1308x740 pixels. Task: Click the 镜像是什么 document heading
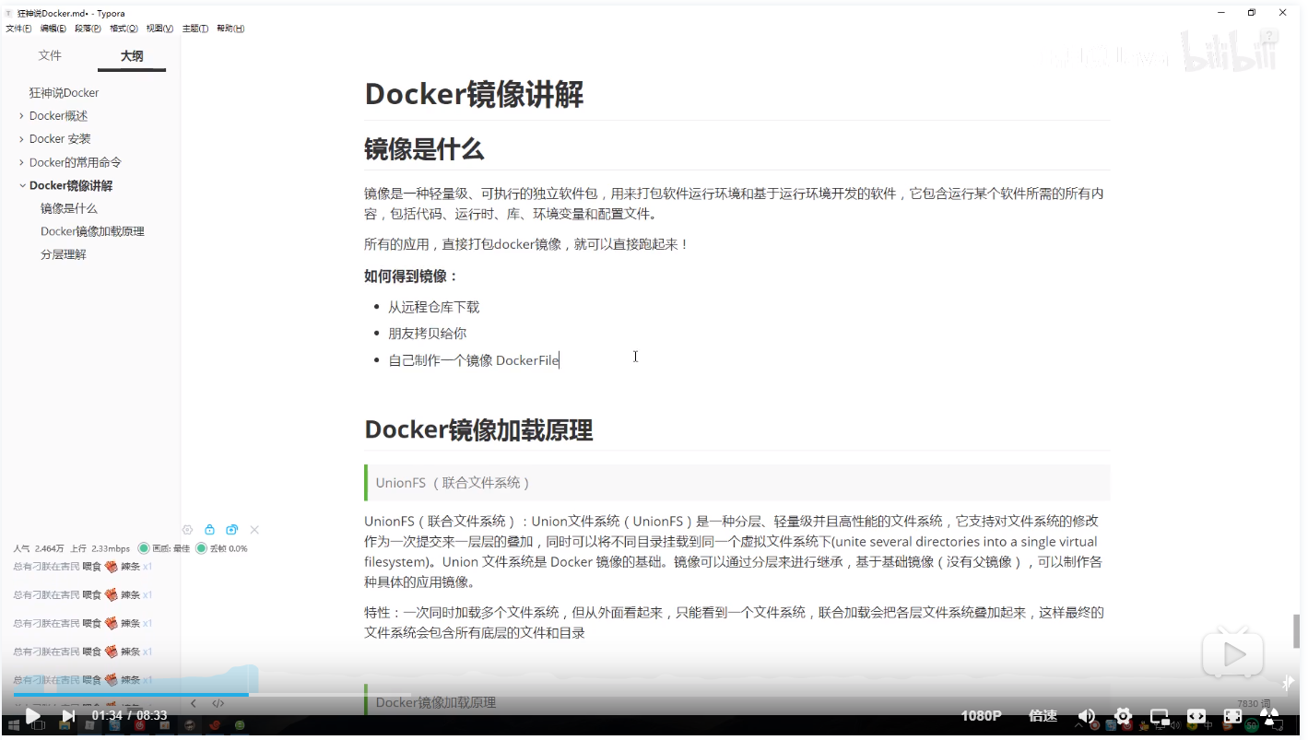[x=424, y=148]
